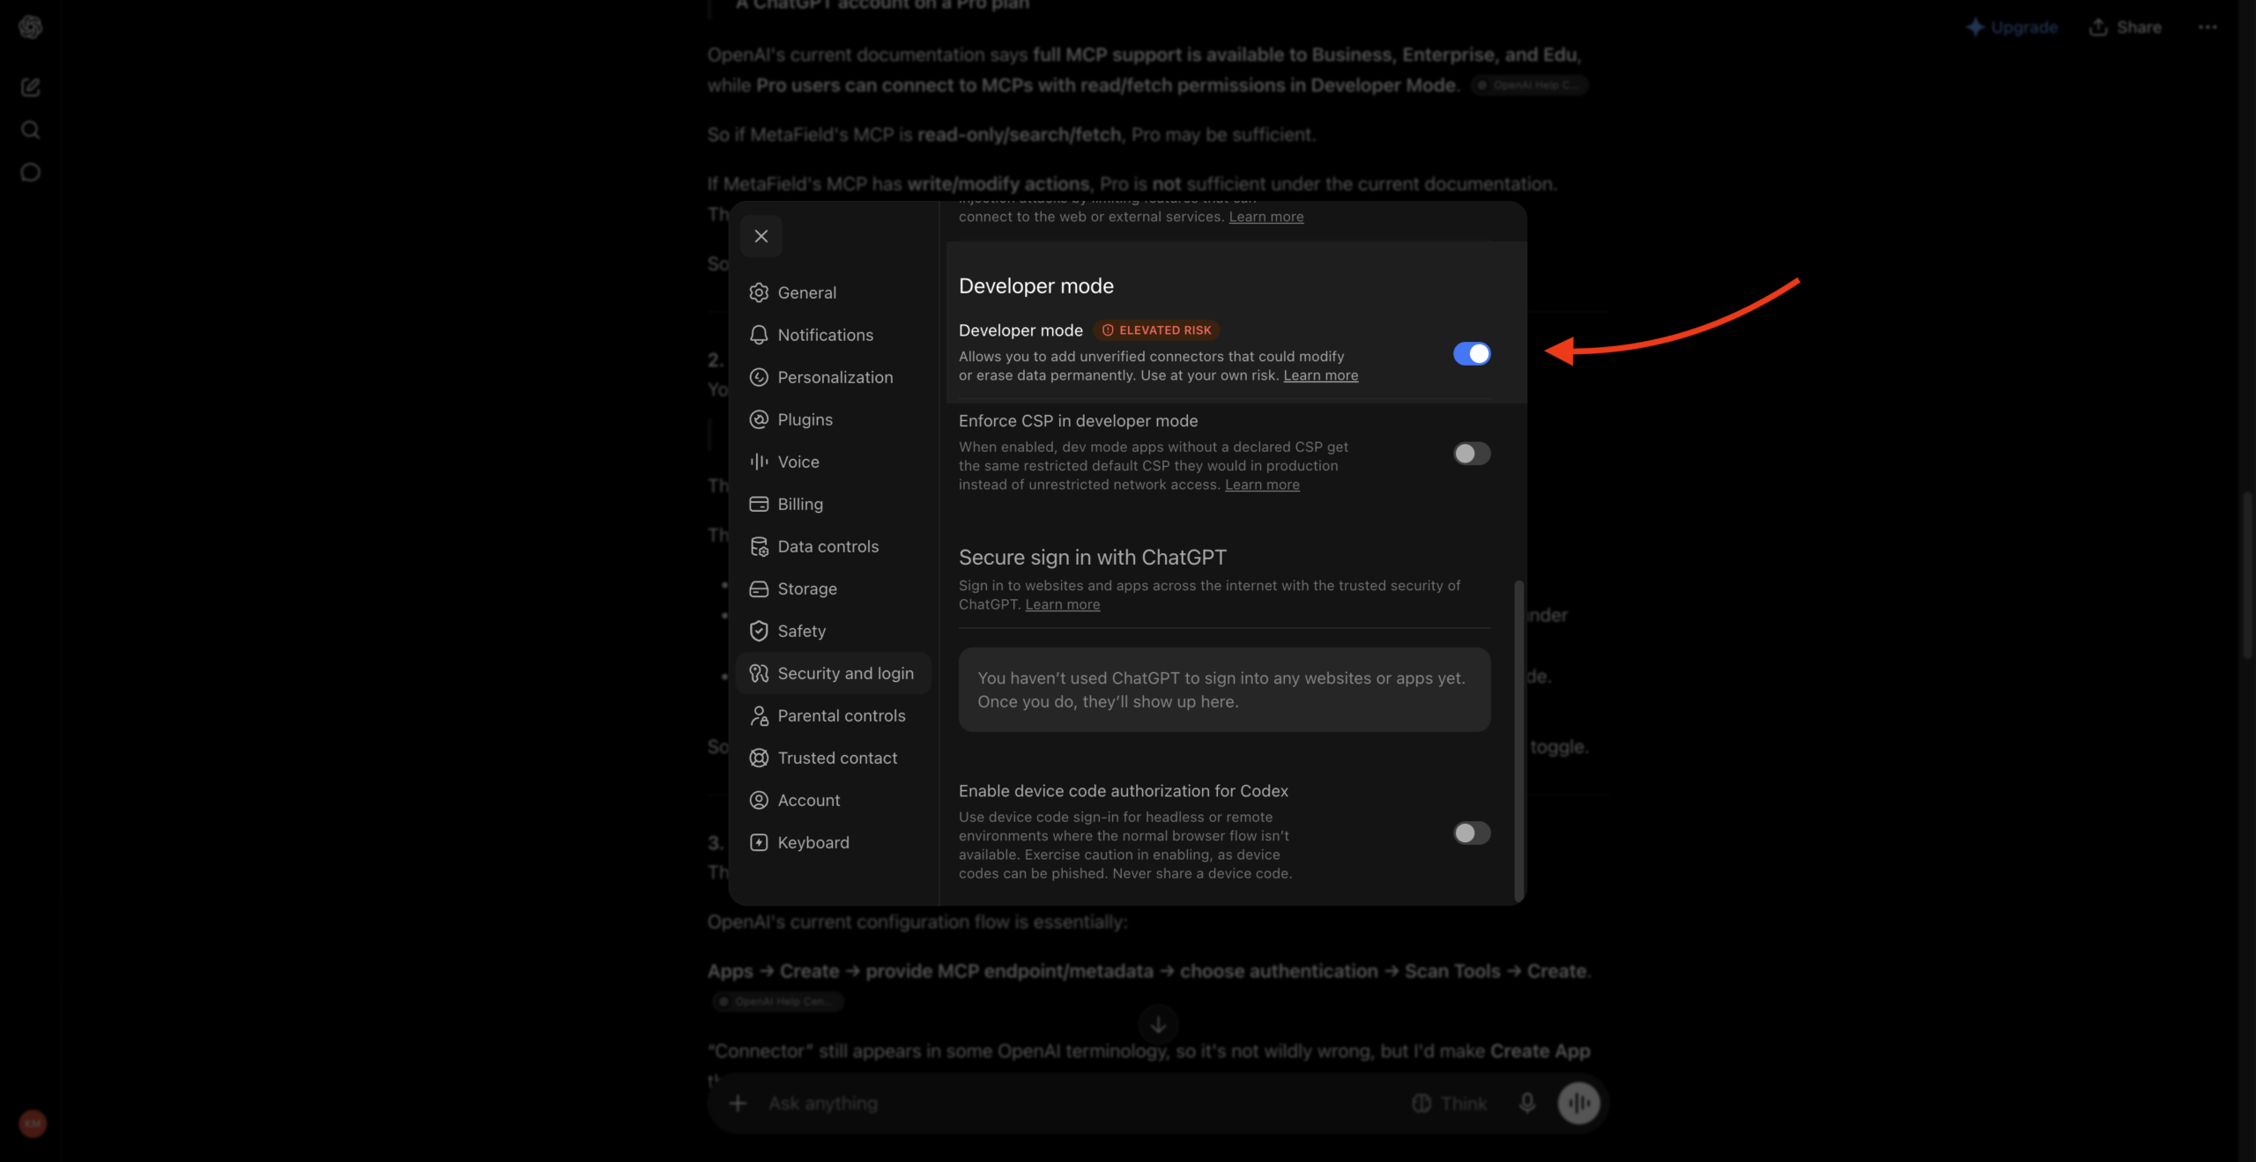Click the Plugins icon in settings
The image size is (2256, 1162).
[759, 419]
